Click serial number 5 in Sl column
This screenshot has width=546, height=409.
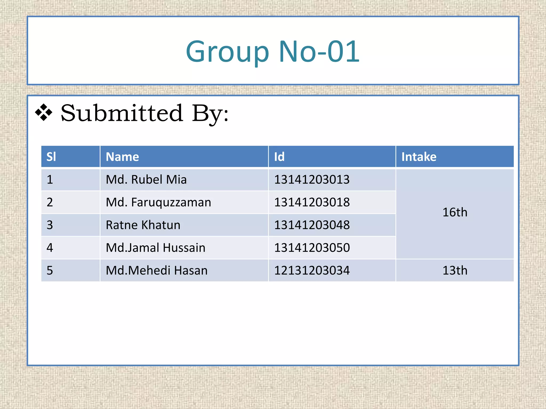(50, 271)
